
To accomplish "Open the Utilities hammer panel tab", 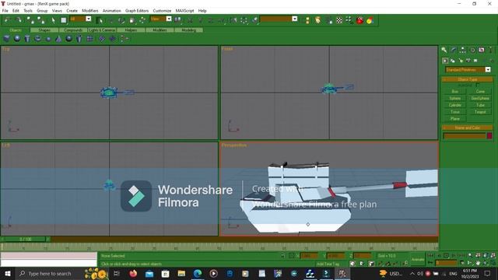I will [x=490, y=50].
